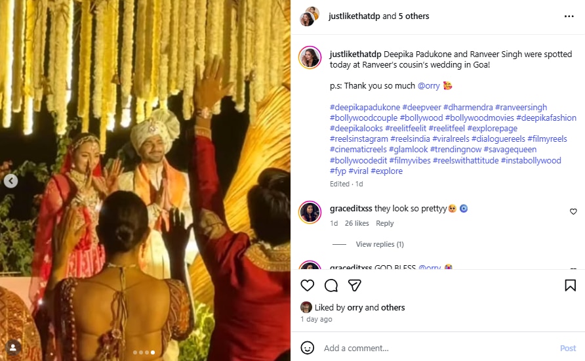Click Reply under graceditxss comment
The height and width of the screenshot is (361, 585).
point(385,223)
